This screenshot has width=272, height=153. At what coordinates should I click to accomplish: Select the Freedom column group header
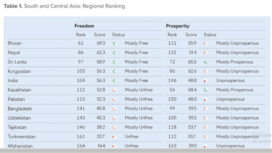(84, 26)
